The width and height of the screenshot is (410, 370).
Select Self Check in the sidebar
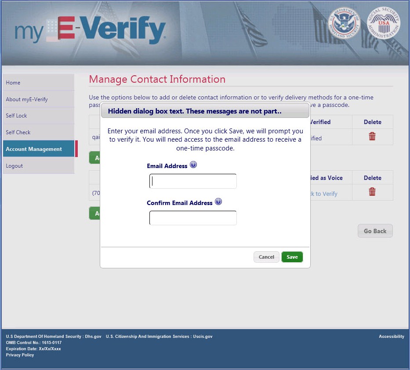coord(39,132)
